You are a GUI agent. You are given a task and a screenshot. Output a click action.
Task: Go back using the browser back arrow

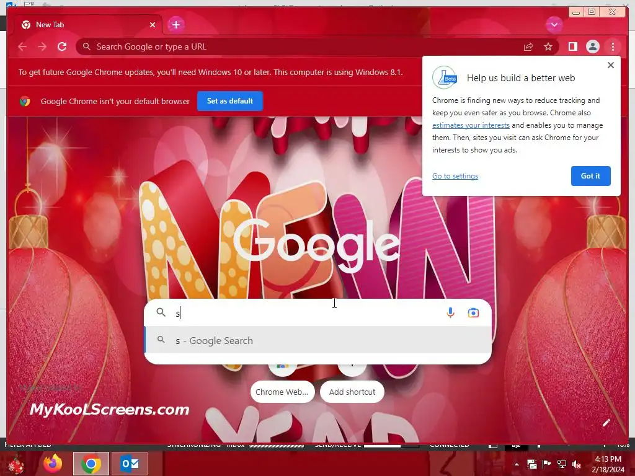pos(22,46)
